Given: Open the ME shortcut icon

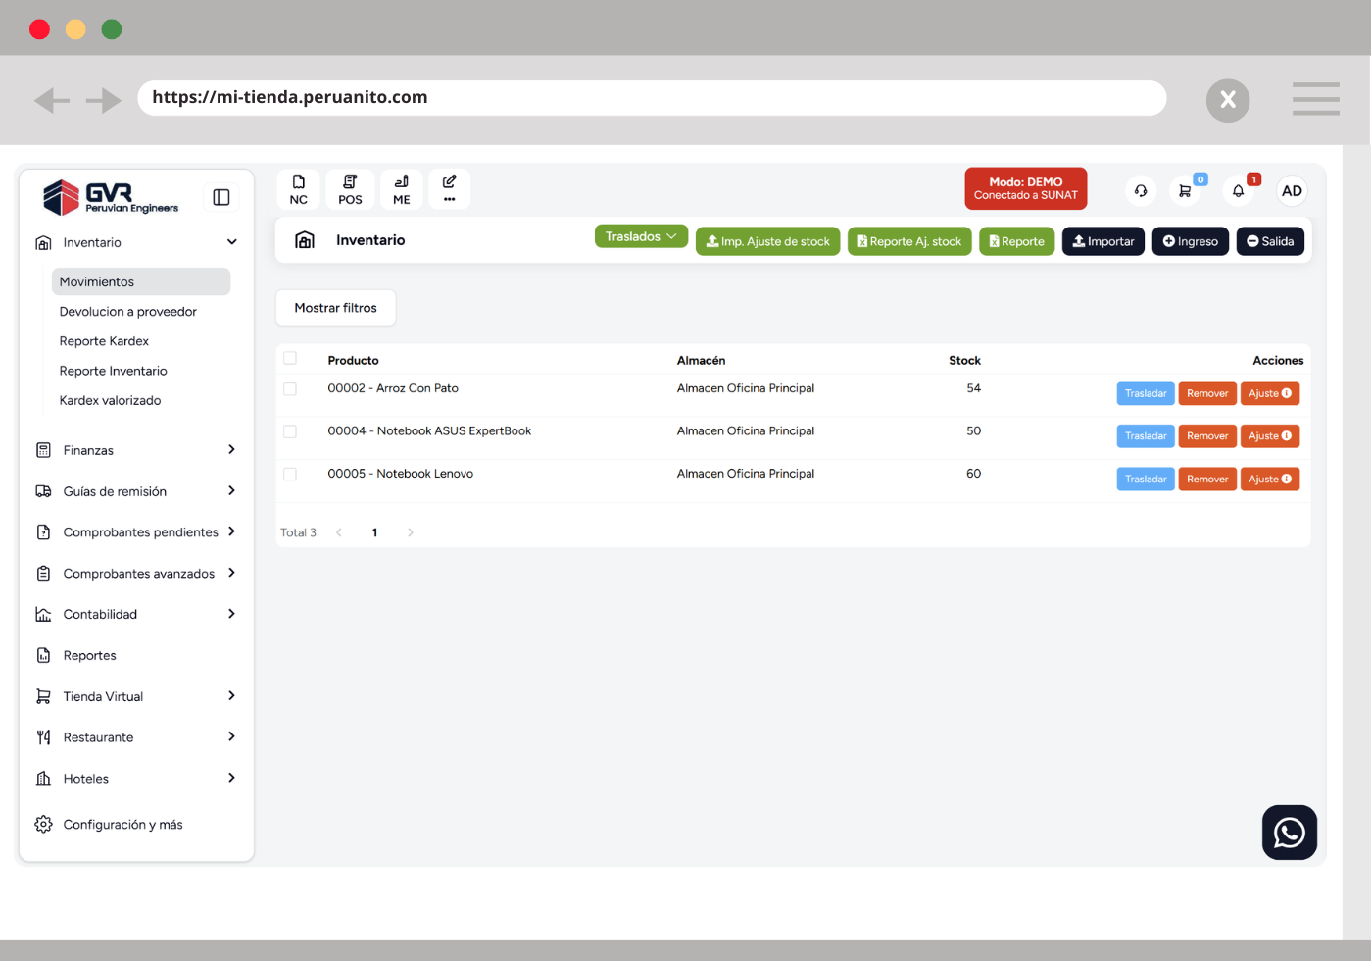Looking at the screenshot, I should pos(402,189).
